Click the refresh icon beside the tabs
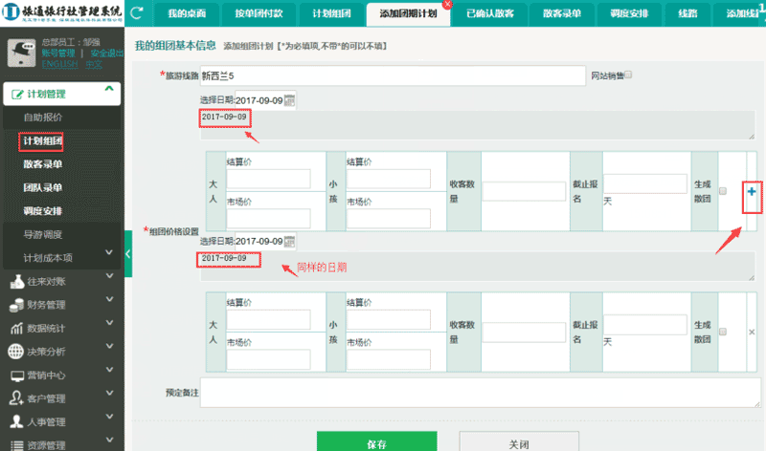The image size is (766, 451). pos(137,13)
